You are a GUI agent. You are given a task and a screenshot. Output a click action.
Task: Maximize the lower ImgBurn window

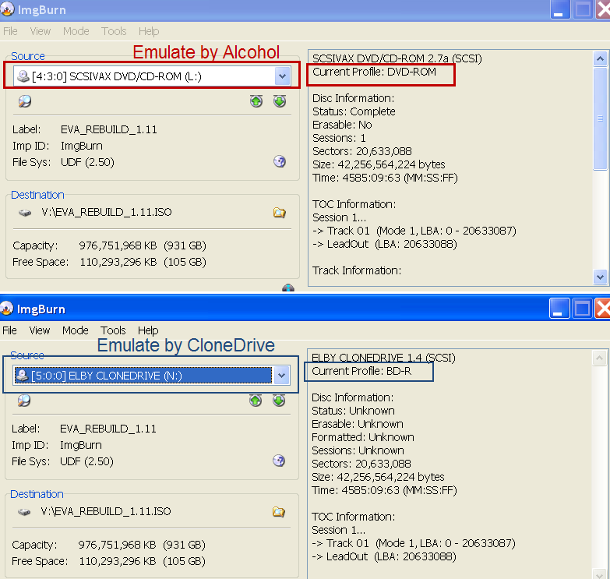(x=582, y=309)
